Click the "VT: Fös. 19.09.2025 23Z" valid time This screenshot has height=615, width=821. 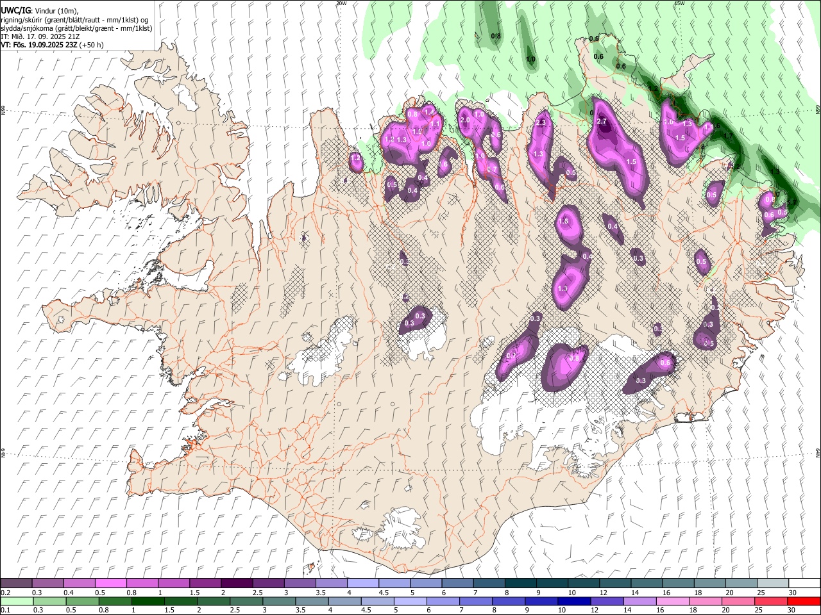click(x=38, y=45)
